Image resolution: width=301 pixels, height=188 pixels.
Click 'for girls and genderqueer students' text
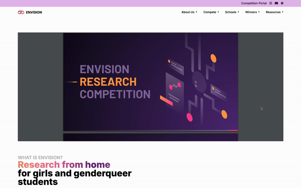click(x=74, y=177)
